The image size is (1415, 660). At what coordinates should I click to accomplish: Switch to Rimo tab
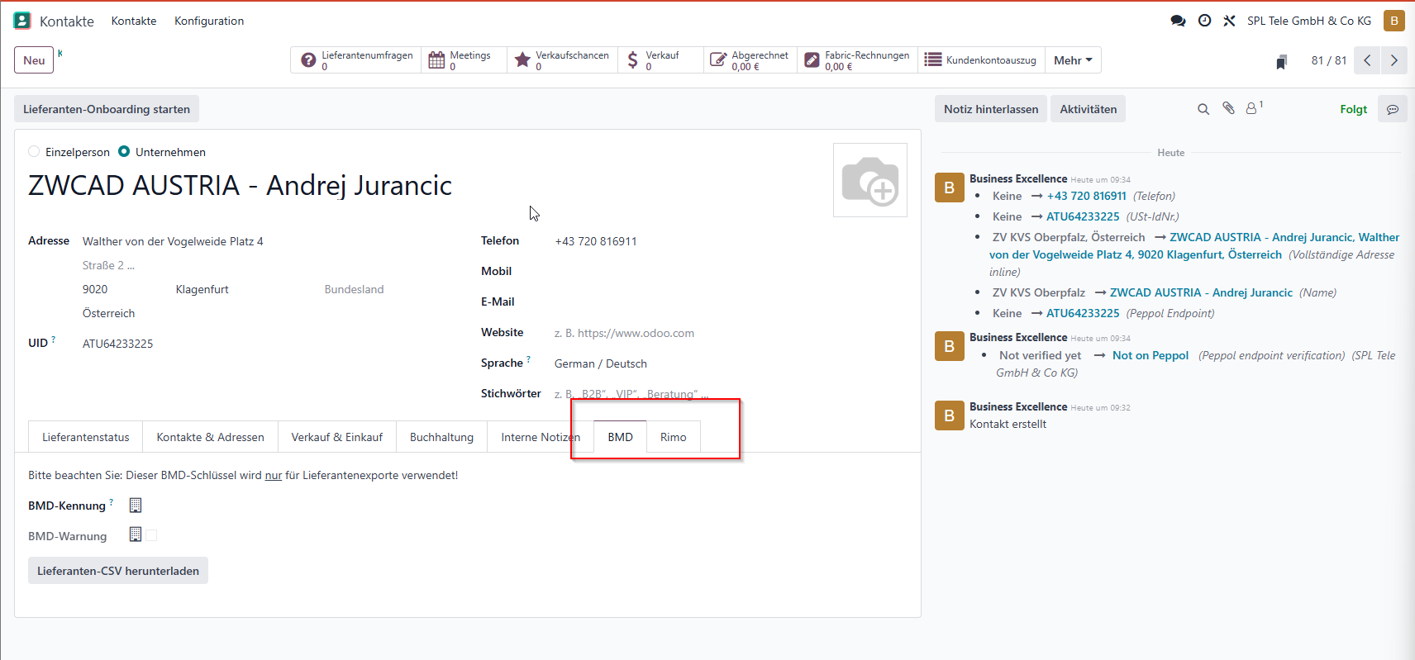(x=674, y=437)
